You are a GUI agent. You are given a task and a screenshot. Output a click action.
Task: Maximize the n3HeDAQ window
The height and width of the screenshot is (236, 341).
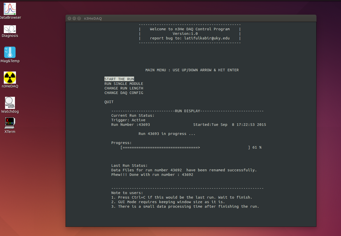tap(79, 18)
